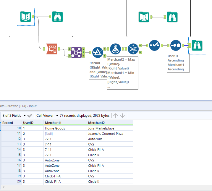Select the Circle K cell in record 15
212x191 pixels.
tap(110, 155)
